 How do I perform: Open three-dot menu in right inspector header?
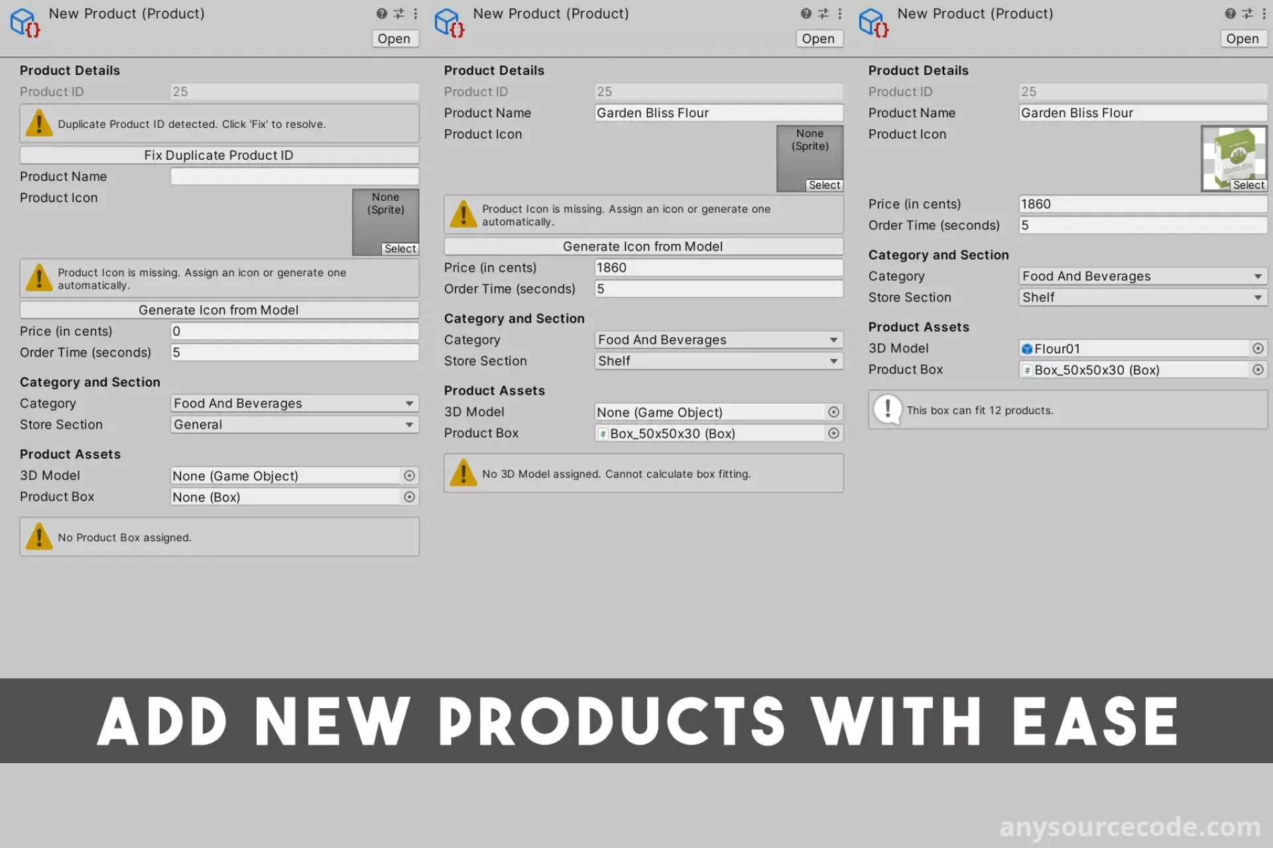pos(1264,13)
